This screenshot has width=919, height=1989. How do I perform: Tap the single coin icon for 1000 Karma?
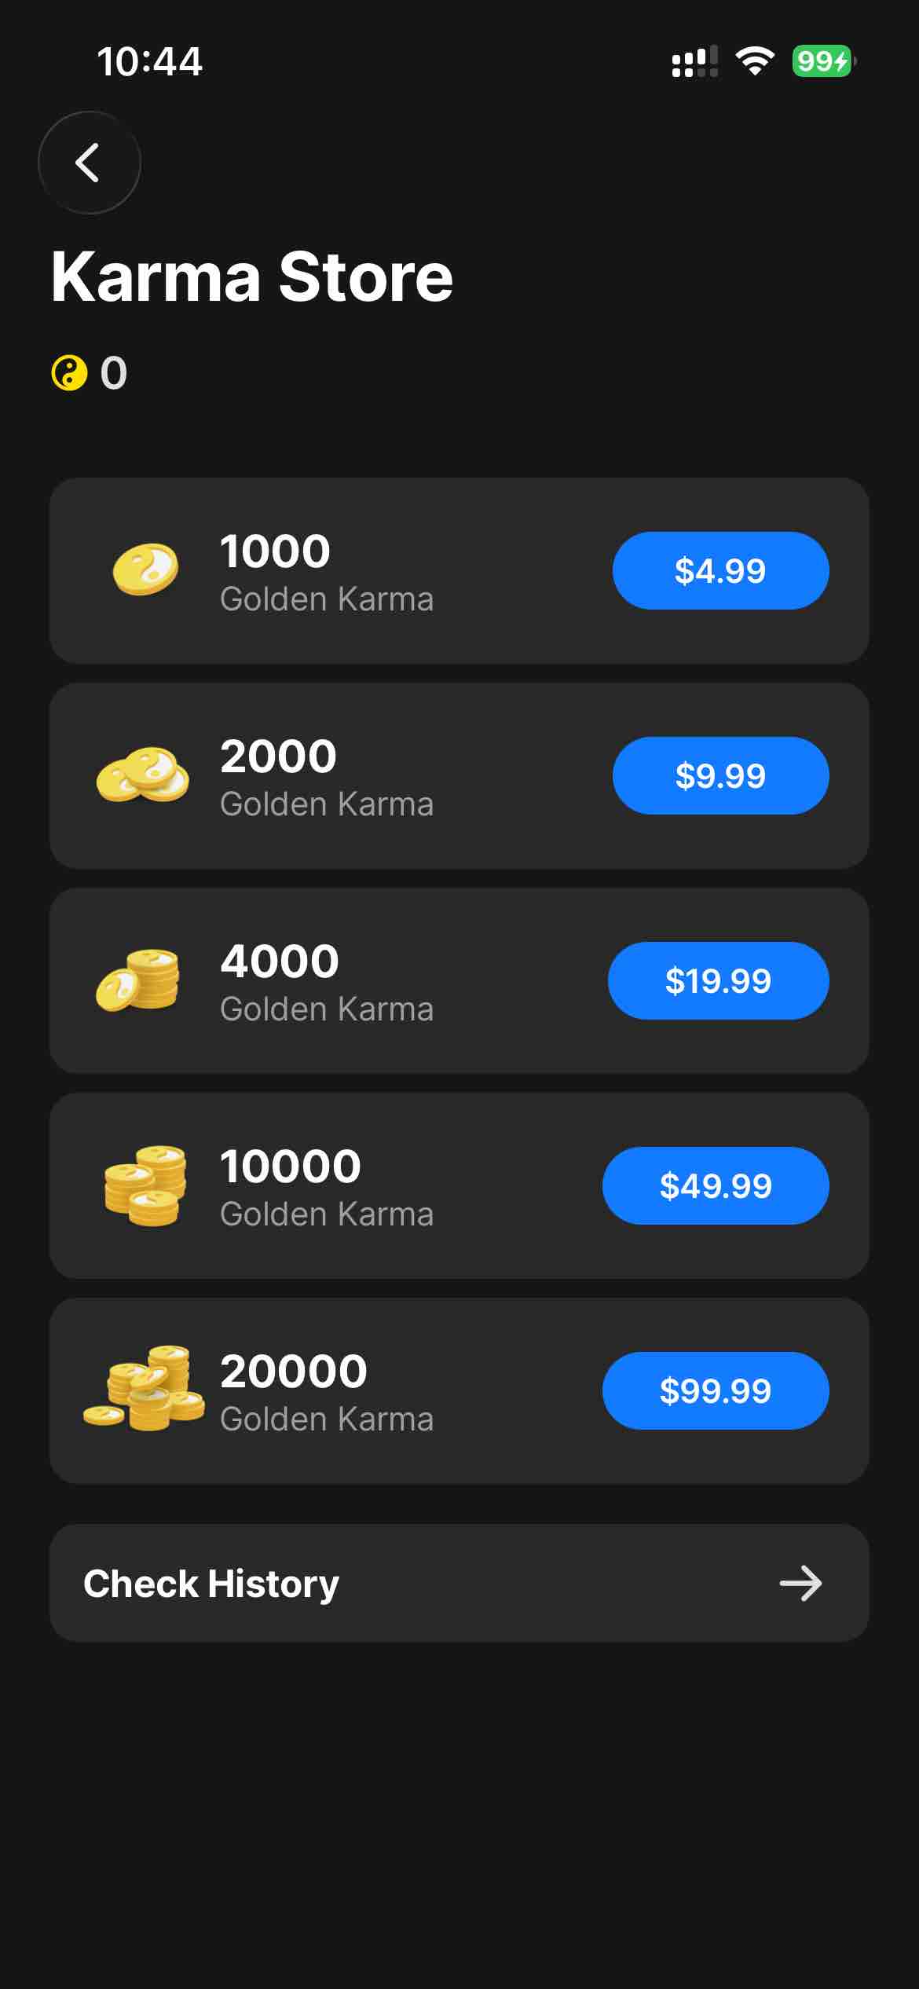[x=145, y=570]
